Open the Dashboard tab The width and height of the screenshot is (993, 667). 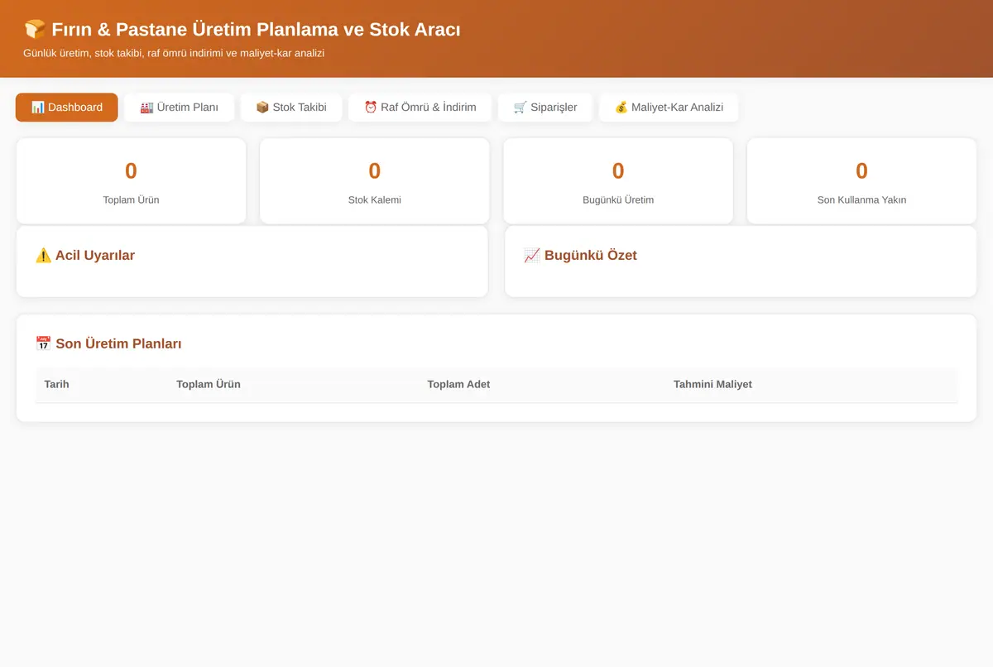(x=66, y=108)
